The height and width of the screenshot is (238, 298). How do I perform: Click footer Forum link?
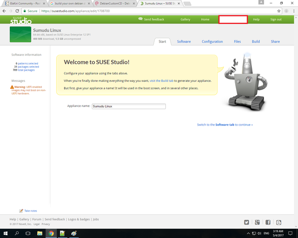pos(37,219)
